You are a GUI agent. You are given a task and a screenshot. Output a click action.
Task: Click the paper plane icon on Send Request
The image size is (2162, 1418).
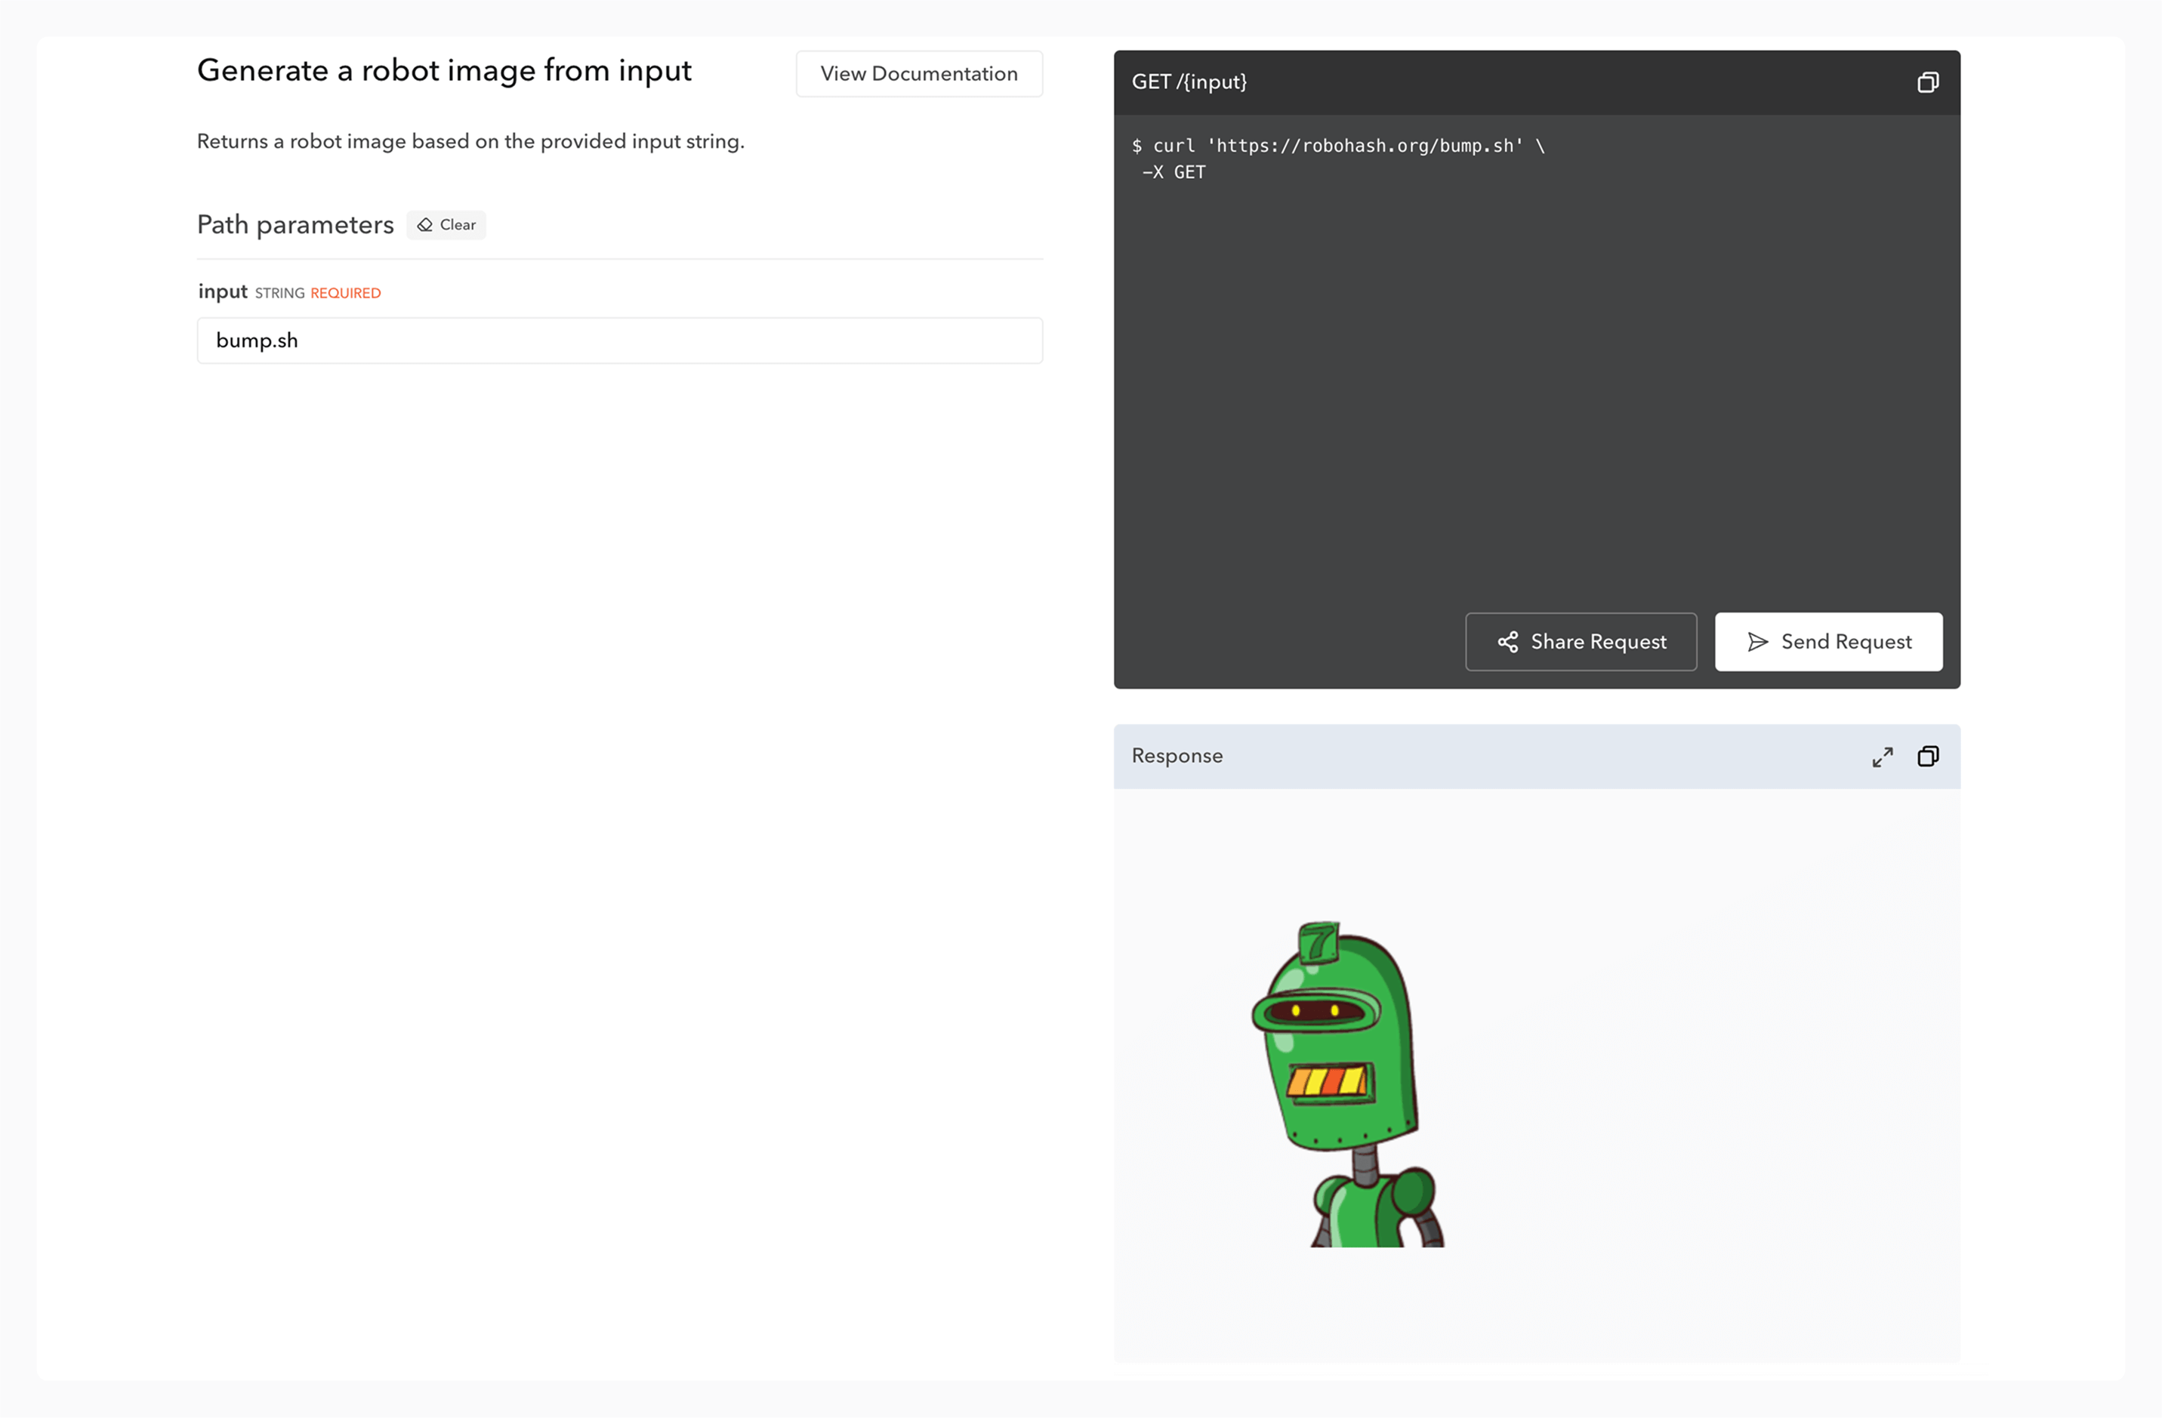click(1759, 641)
